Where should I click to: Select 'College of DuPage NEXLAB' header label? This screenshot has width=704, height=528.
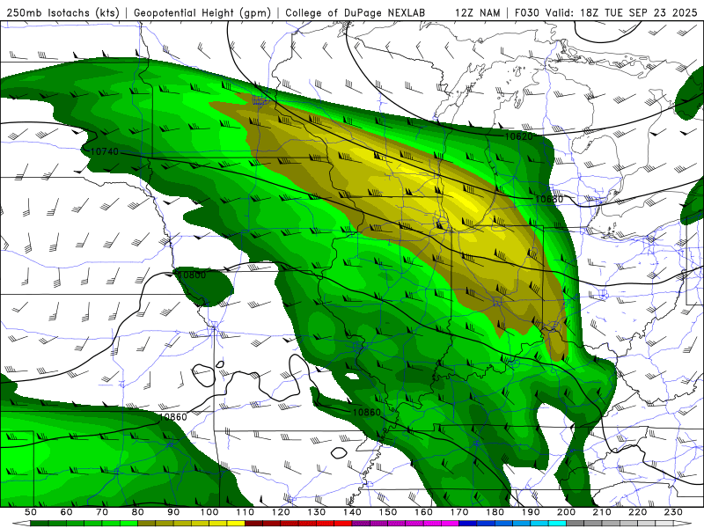(356, 12)
